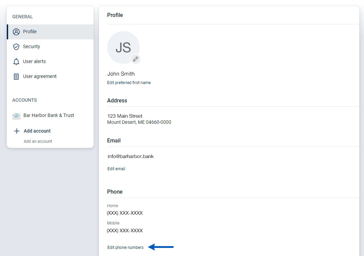Click the 123 Main Street address text
364x256 pixels.
point(125,116)
